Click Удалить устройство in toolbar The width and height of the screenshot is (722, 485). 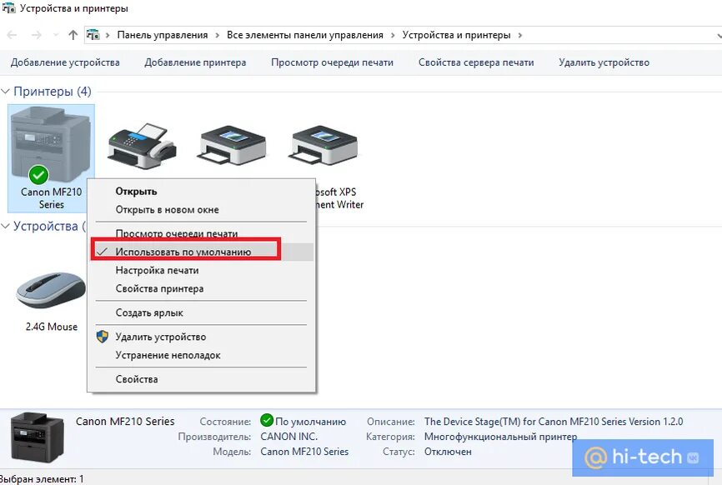604,62
